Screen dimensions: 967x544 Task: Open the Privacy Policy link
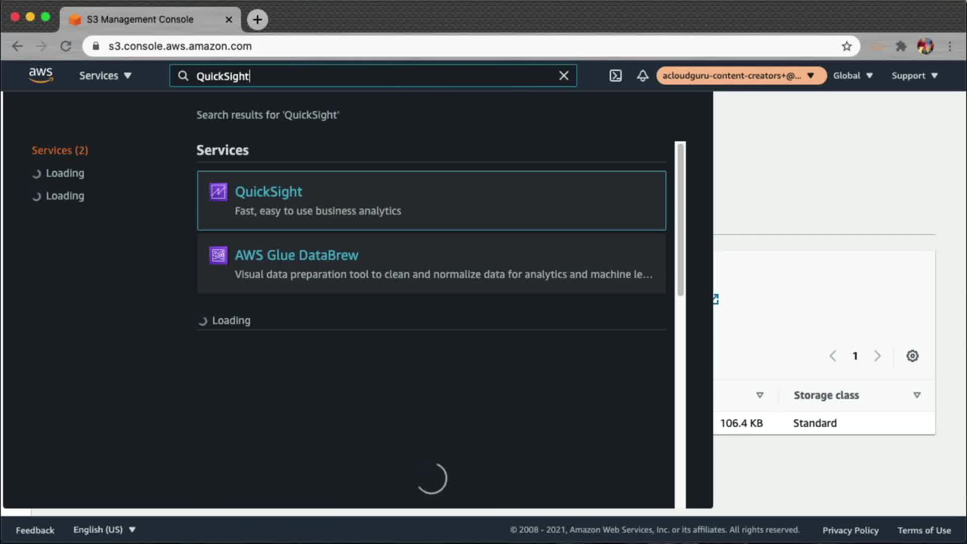click(x=850, y=530)
